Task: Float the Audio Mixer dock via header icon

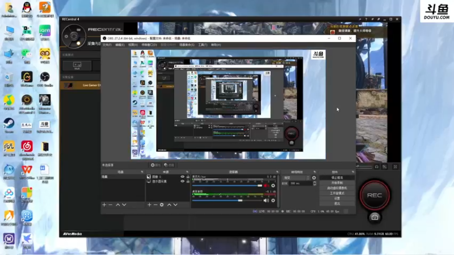Action: (277, 172)
